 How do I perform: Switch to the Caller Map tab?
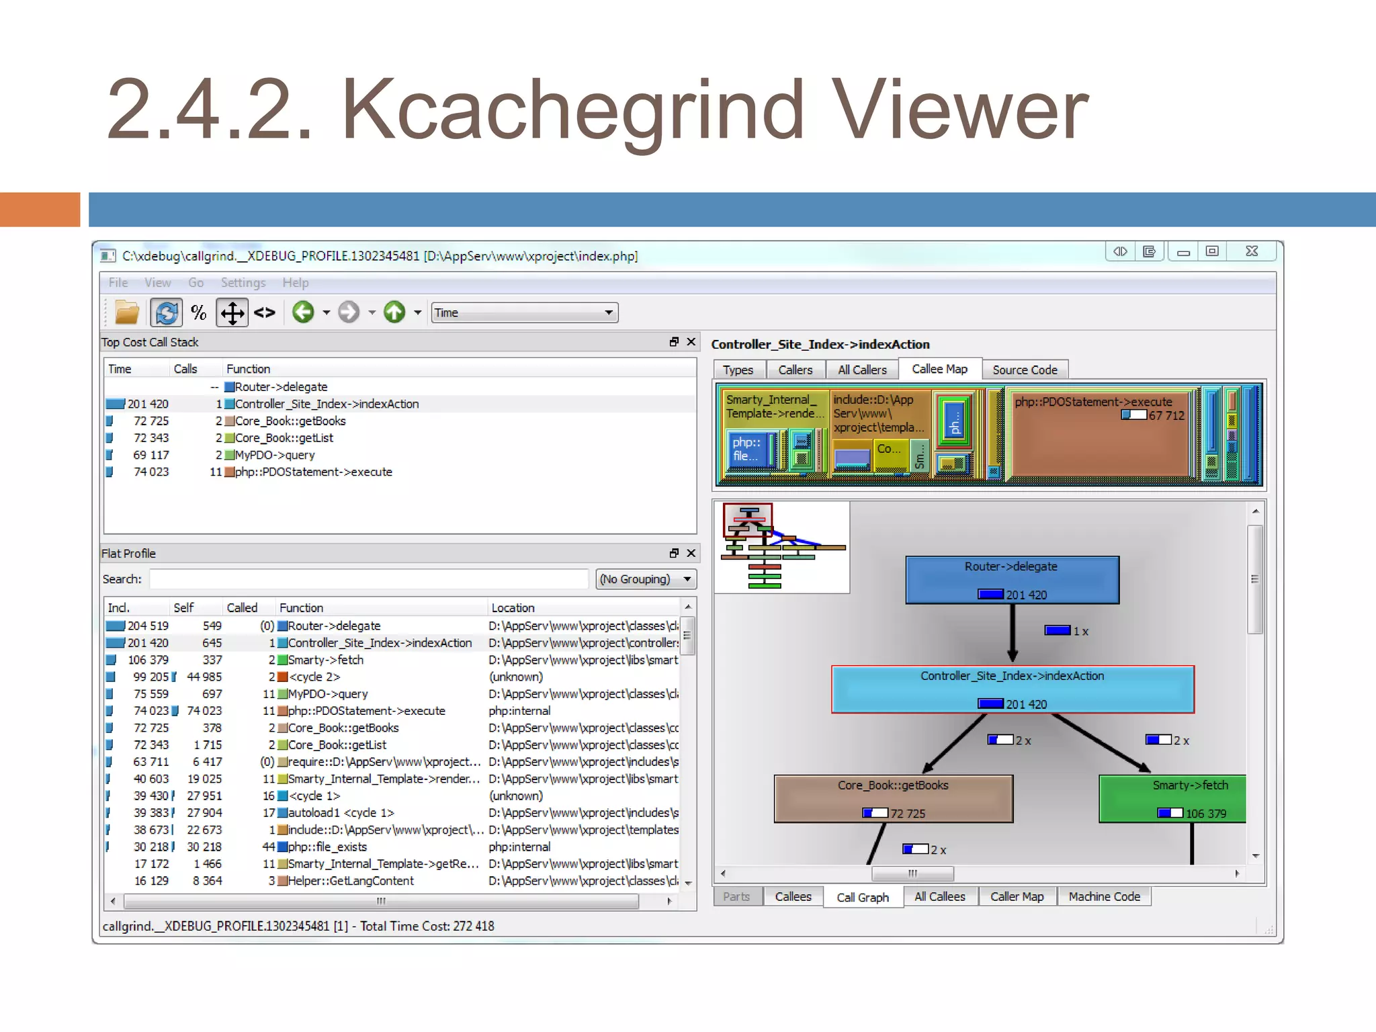pos(1017,897)
